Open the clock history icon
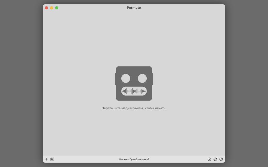 215,159
